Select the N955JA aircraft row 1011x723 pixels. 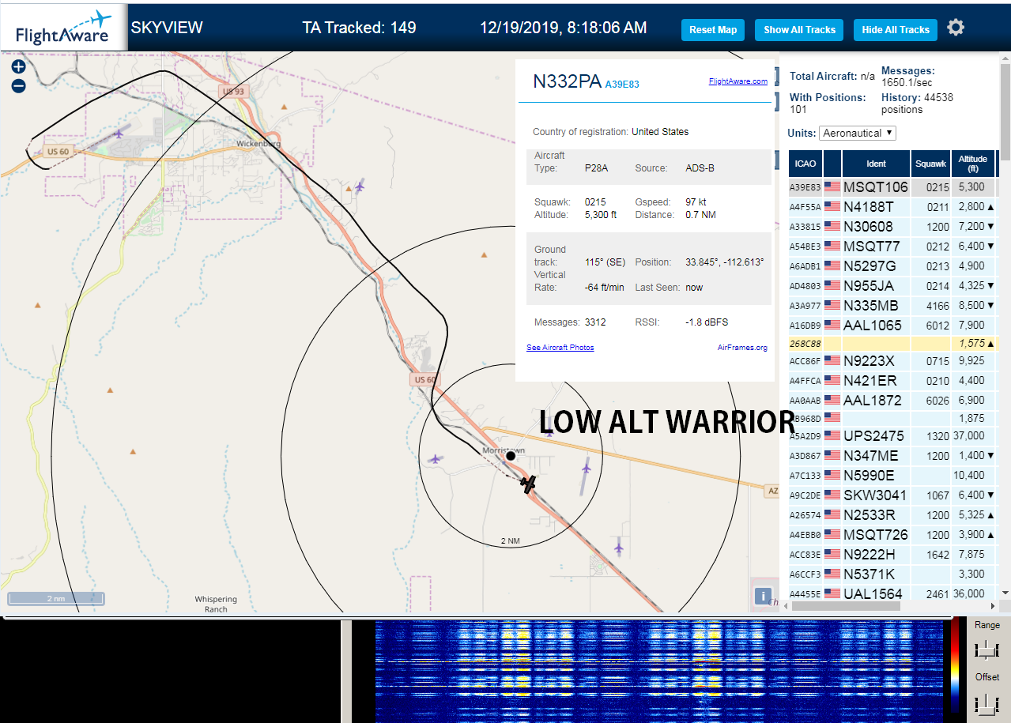click(x=892, y=286)
